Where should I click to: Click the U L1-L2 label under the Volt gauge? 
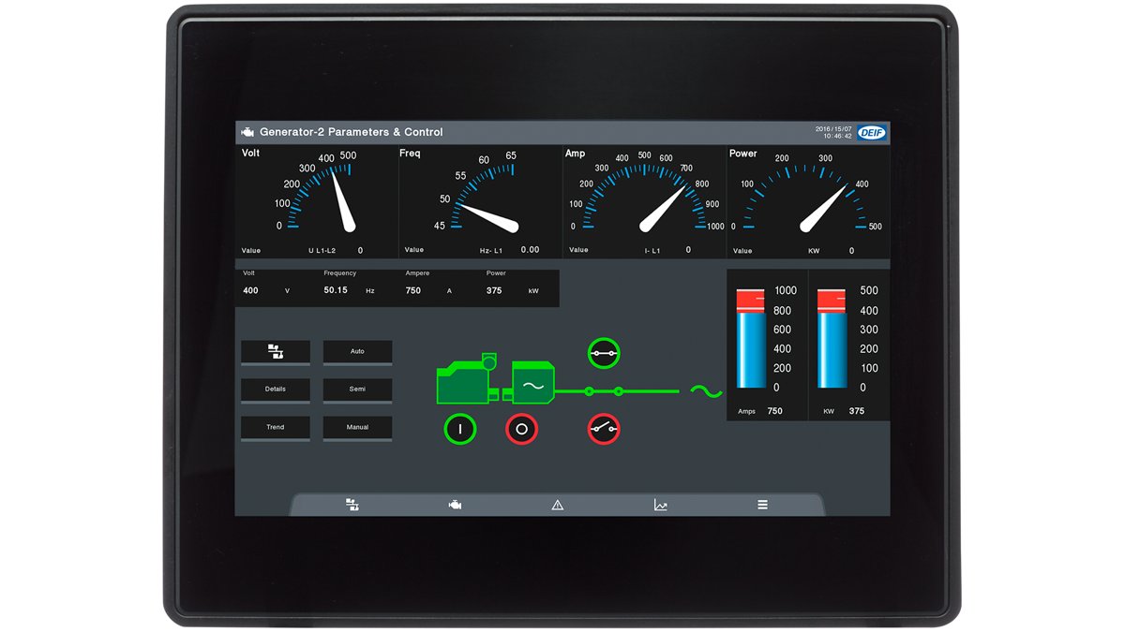(322, 251)
